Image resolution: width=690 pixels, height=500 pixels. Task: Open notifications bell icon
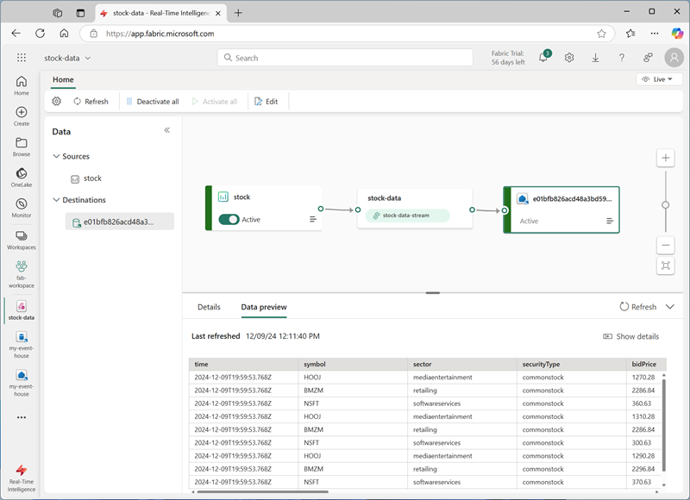543,58
